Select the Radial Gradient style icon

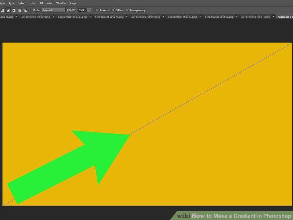pos(8,10)
